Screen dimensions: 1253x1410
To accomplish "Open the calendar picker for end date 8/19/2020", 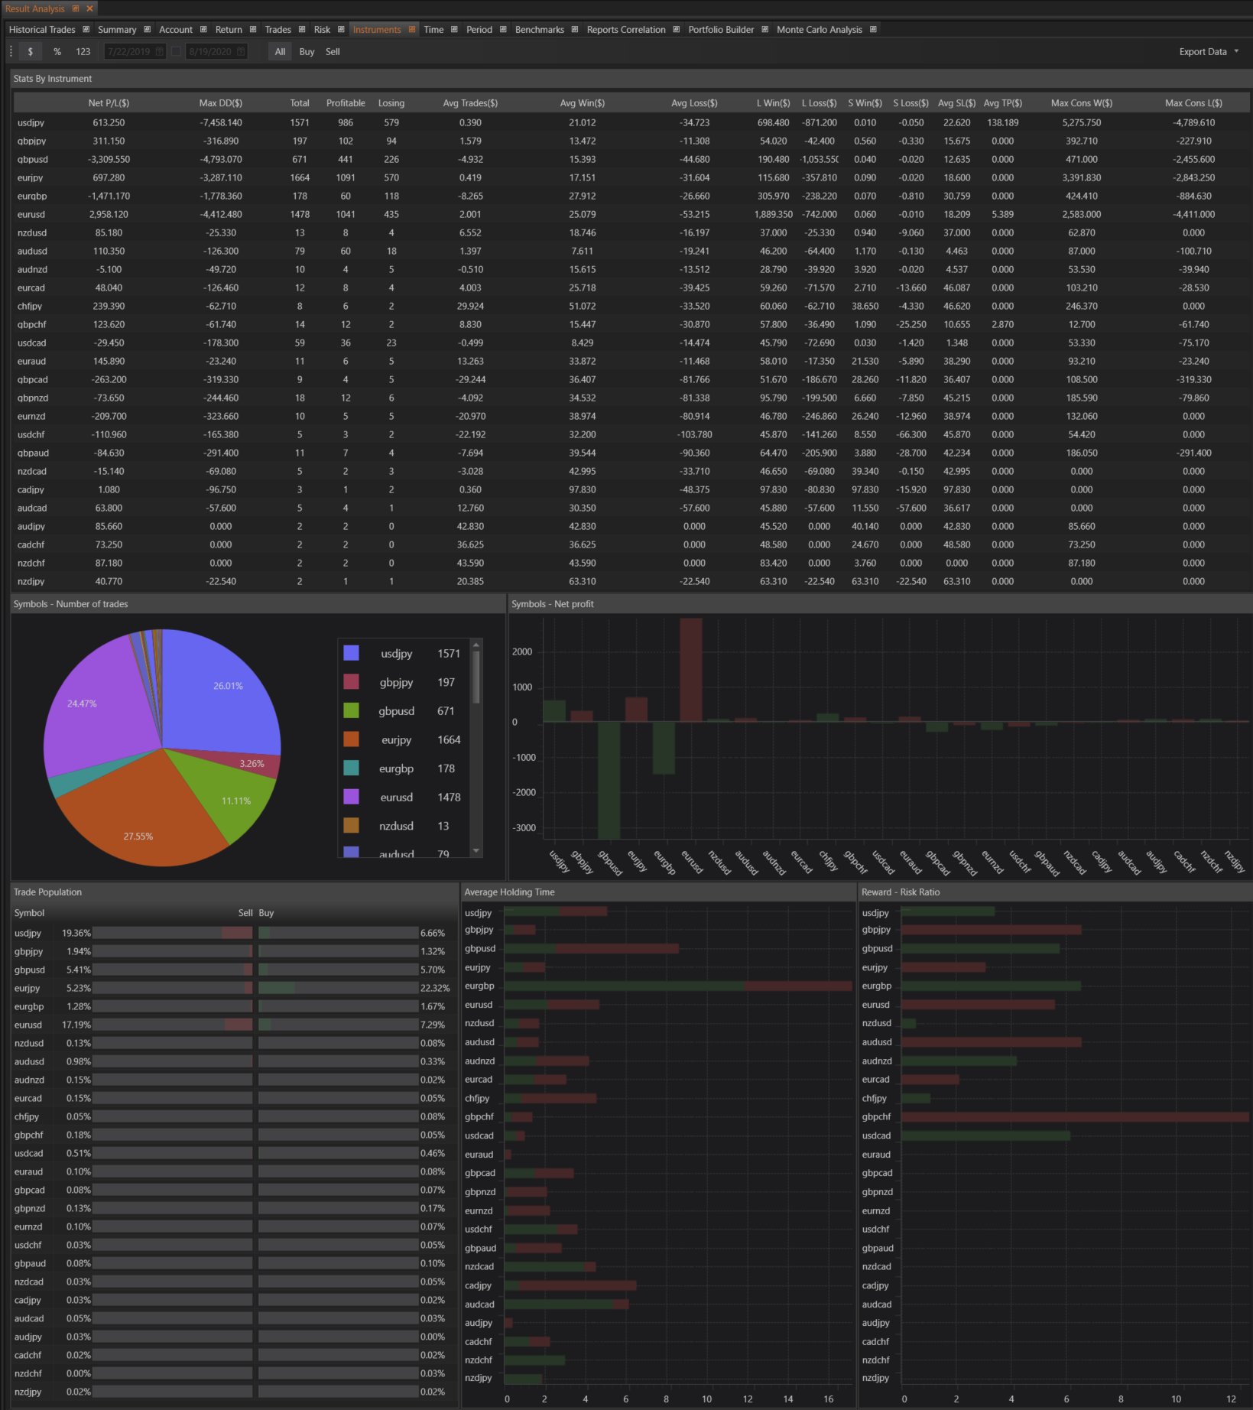I will [x=241, y=52].
